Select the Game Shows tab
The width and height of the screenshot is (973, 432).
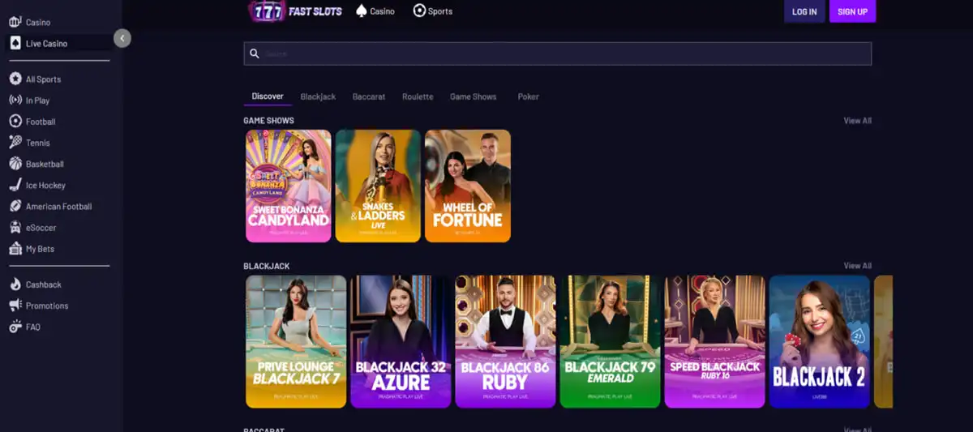click(x=474, y=96)
